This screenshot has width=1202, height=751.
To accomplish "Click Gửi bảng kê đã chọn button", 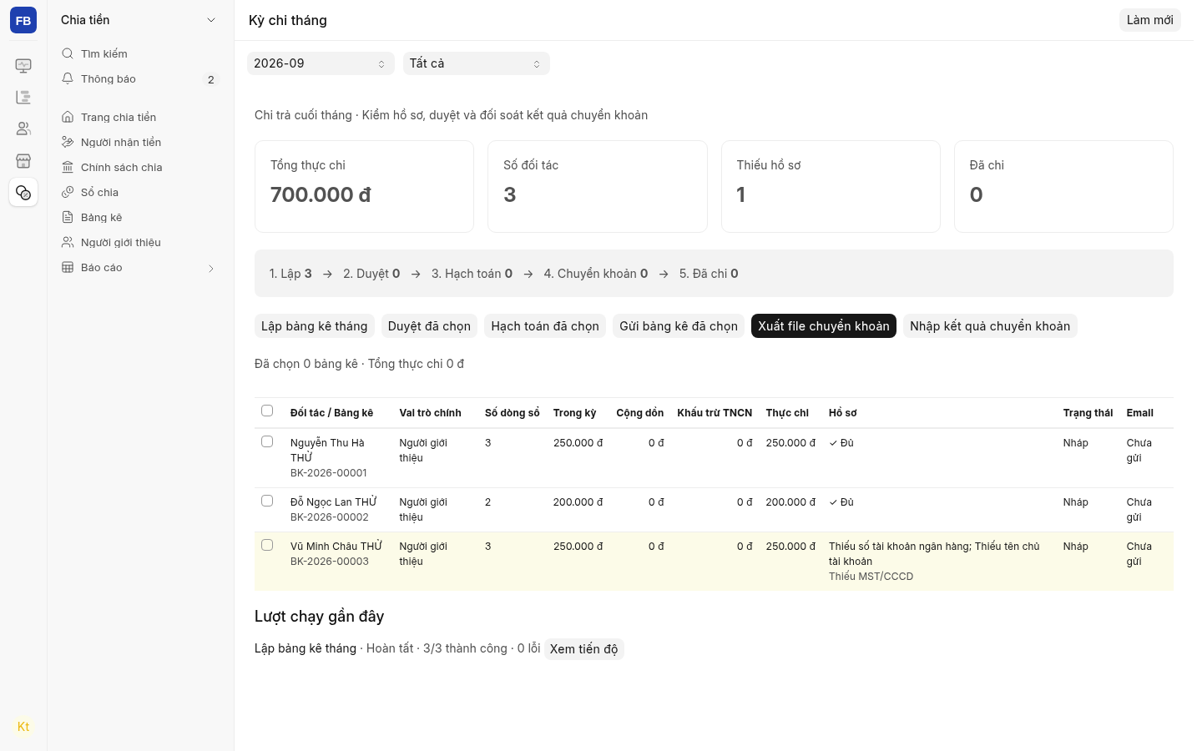I will [x=679, y=326].
